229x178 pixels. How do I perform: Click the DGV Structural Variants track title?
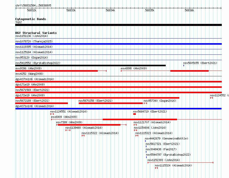pyautogui.click(x=36, y=33)
